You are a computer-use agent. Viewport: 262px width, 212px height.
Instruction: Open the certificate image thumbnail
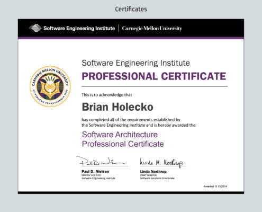(x=131, y=107)
